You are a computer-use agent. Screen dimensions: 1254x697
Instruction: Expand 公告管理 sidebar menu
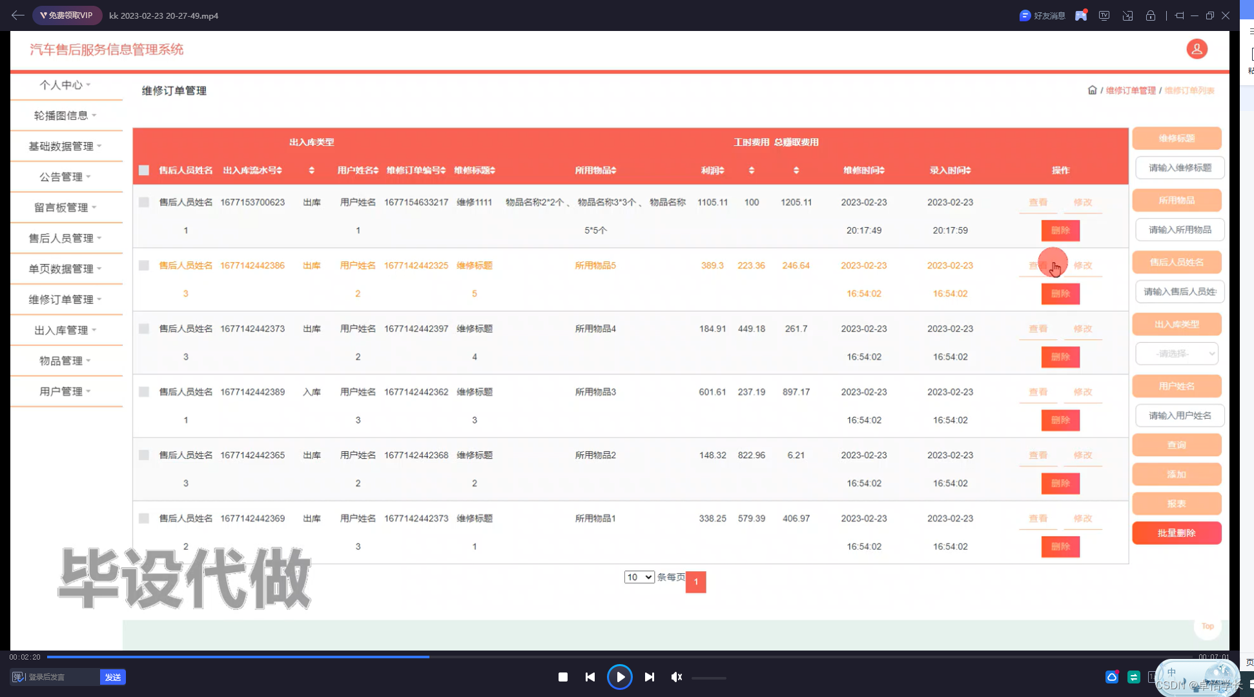coord(66,177)
